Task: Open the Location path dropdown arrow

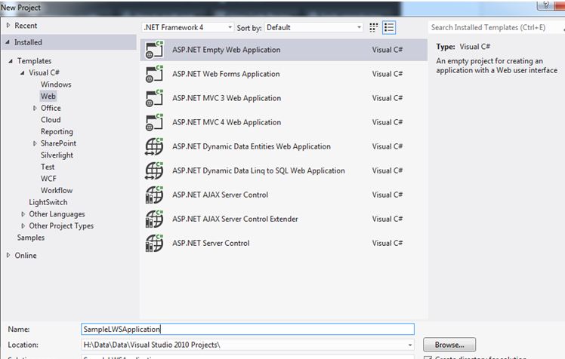Action: (409, 345)
